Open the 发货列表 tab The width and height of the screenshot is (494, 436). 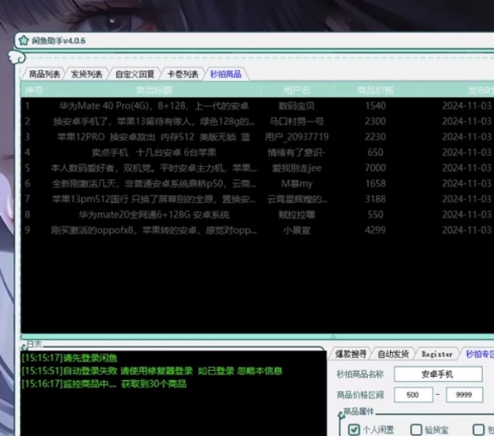click(x=87, y=75)
